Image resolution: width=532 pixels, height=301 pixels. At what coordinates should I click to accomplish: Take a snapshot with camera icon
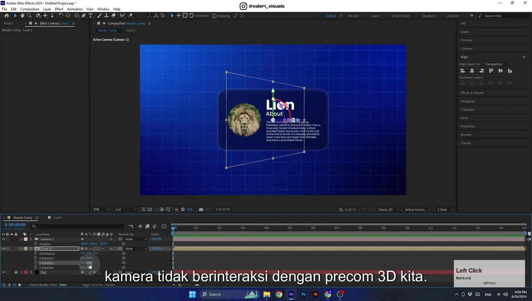[x=201, y=209]
